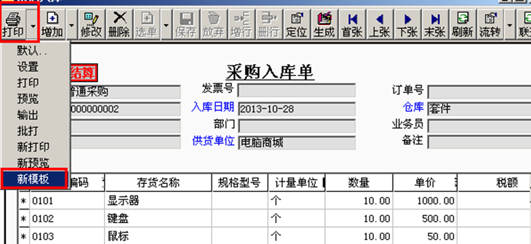Click the 存货名称 column header
This screenshot has height=244, width=531.
tap(158, 183)
